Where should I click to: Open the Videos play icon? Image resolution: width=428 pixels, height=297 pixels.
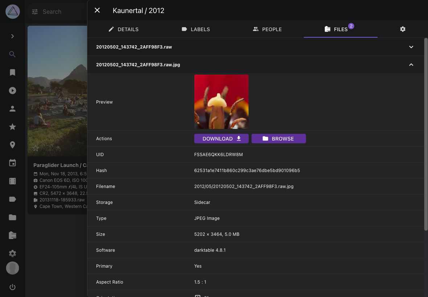point(12,91)
